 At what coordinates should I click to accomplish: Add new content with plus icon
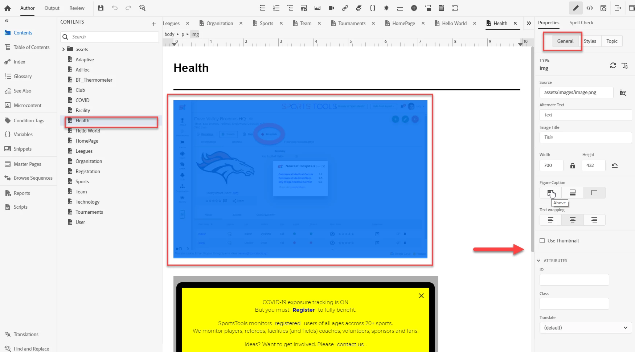pos(154,24)
